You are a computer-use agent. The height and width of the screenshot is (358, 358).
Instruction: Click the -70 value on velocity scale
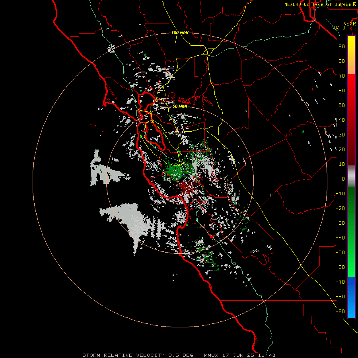click(x=340, y=282)
